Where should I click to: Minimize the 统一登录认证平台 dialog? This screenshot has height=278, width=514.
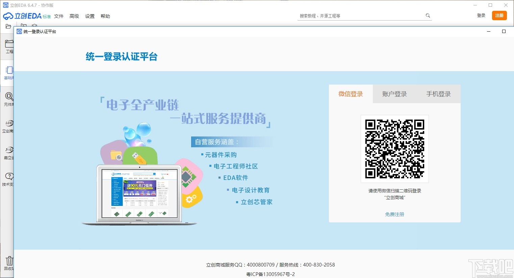click(x=488, y=31)
